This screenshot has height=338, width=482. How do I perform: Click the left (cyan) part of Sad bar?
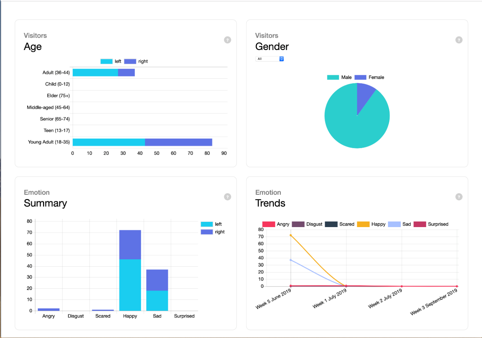[157, 301]
